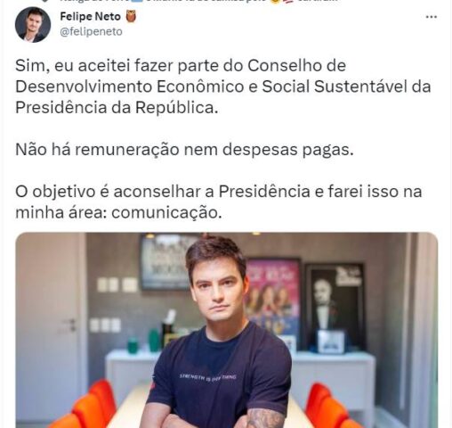The height and width of the screenshot is (428, 452).
Task: Open the attached photo of the tweet
Action: click(x=227, y=330)
